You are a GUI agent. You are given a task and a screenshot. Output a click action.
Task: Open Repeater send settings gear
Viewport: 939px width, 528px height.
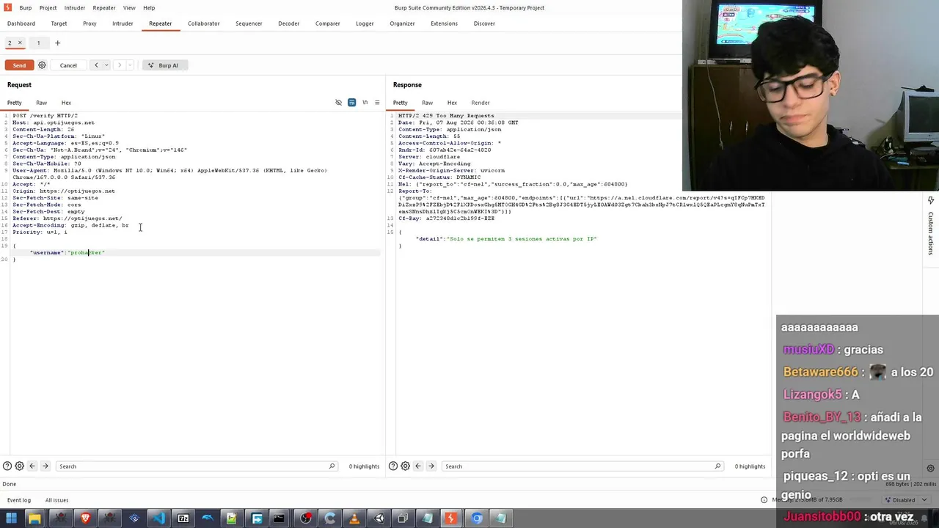[x=42, y=65]
